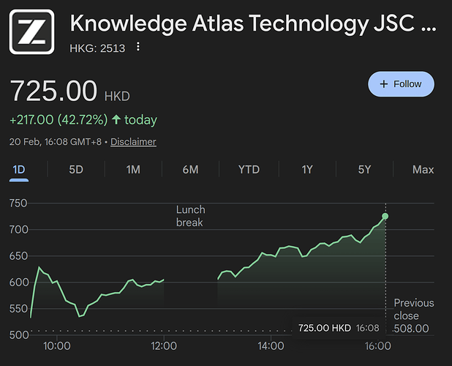Open the three-dot more options menu
Image resolution: width=452 pixels, height=366 pixels.
[x=138, y=48]
